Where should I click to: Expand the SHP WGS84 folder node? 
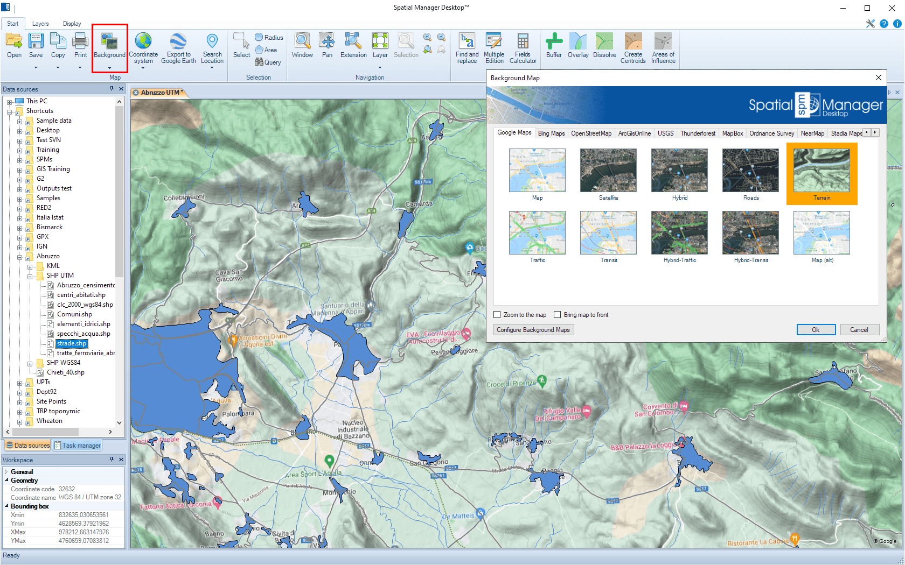point(30,363)
